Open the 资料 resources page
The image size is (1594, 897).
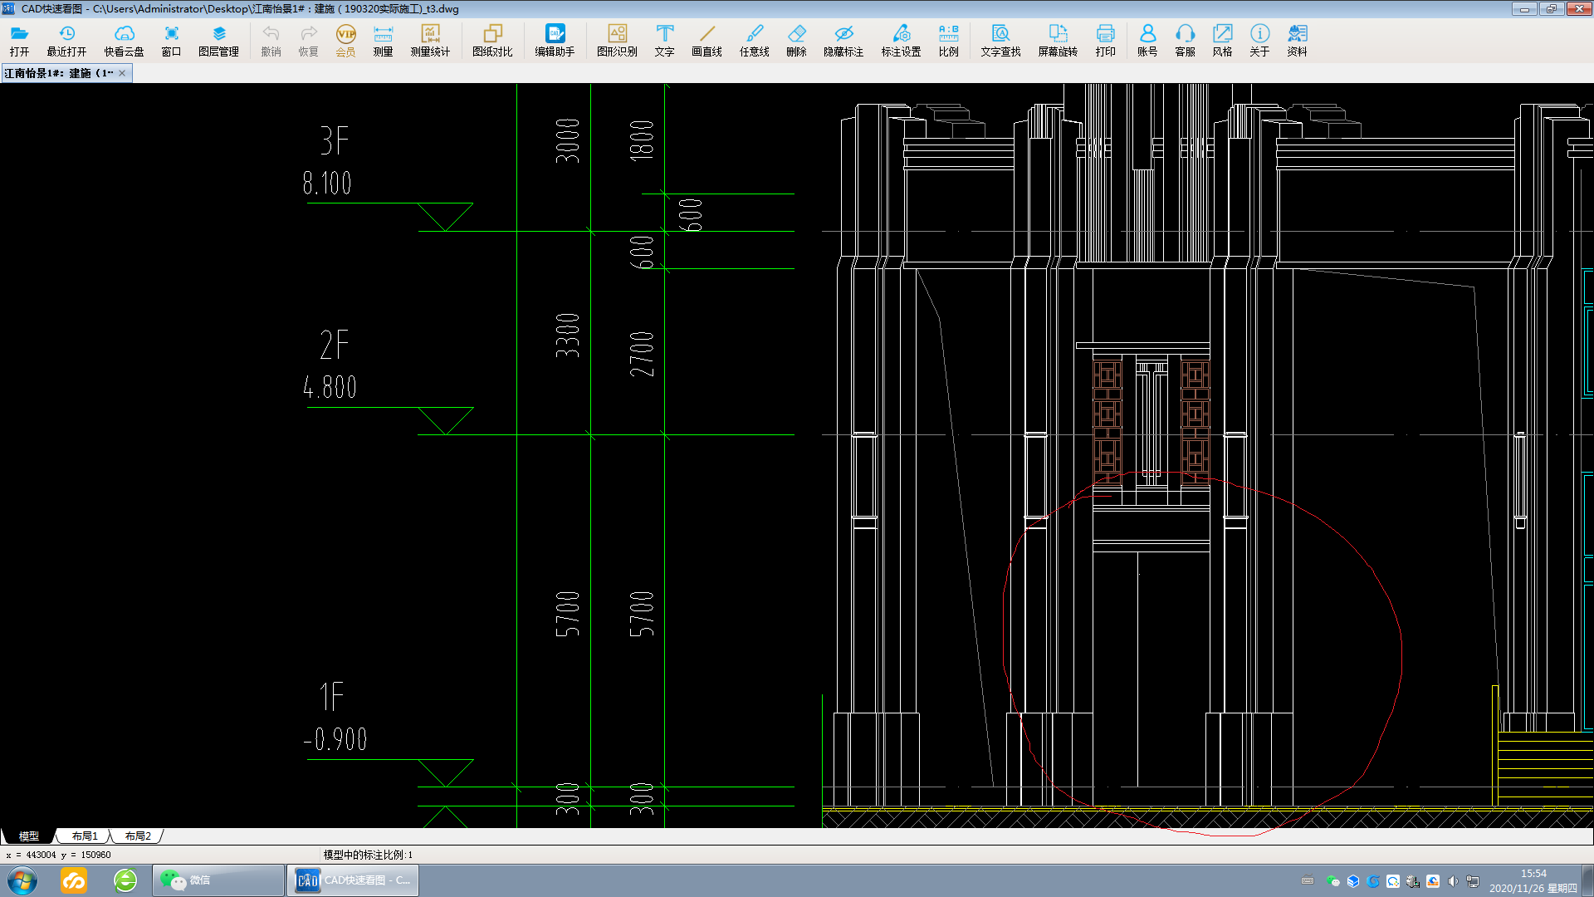[x=1297, y=41]
